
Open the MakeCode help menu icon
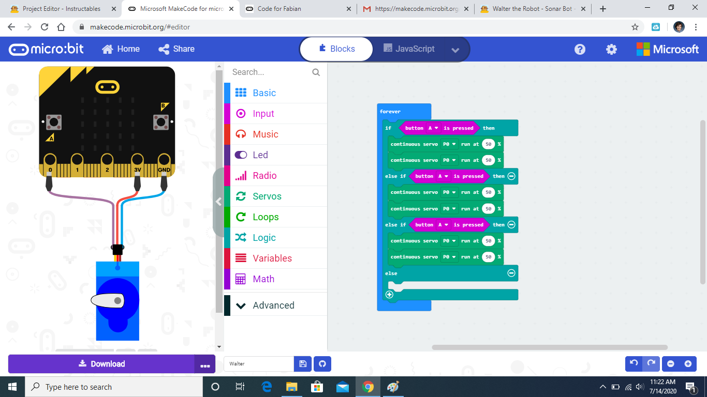(580, 49)
